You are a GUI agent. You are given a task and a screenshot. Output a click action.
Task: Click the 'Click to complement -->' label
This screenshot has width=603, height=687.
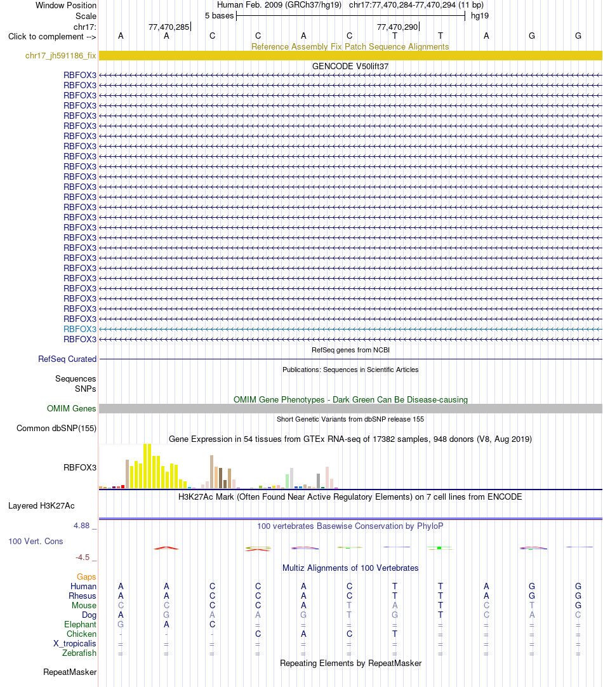point(51,36)
